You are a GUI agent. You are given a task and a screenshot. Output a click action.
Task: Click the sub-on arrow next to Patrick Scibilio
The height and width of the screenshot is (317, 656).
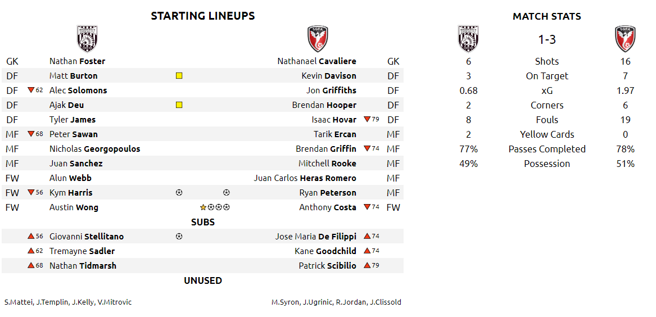(367, 265)
